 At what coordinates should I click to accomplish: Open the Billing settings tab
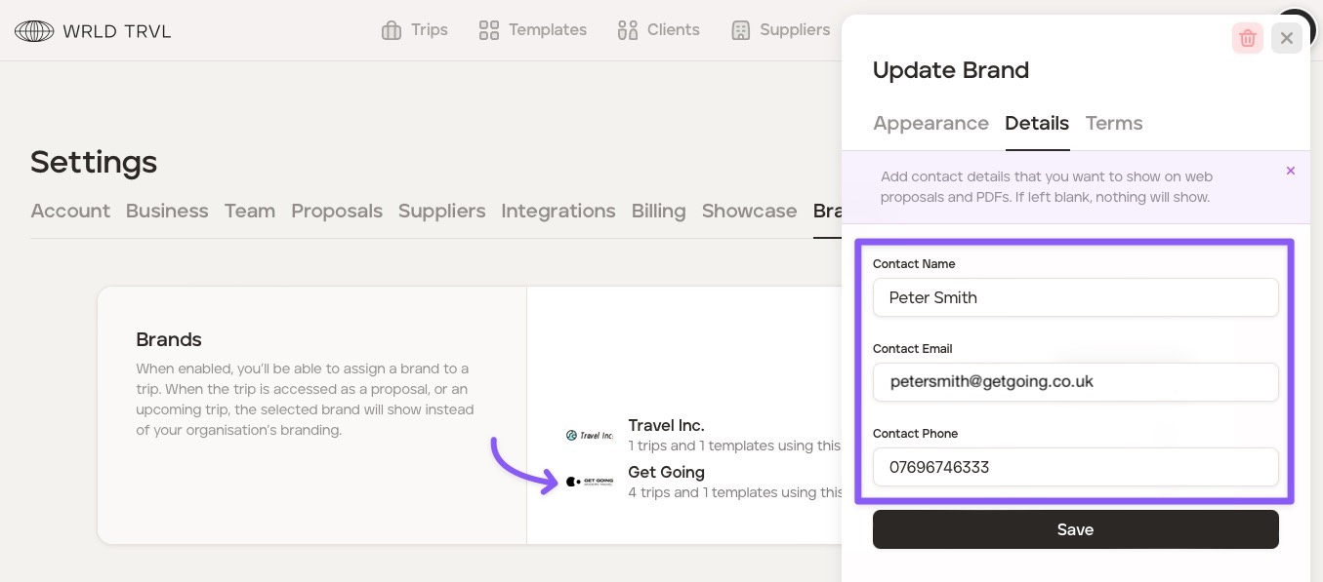658,211
